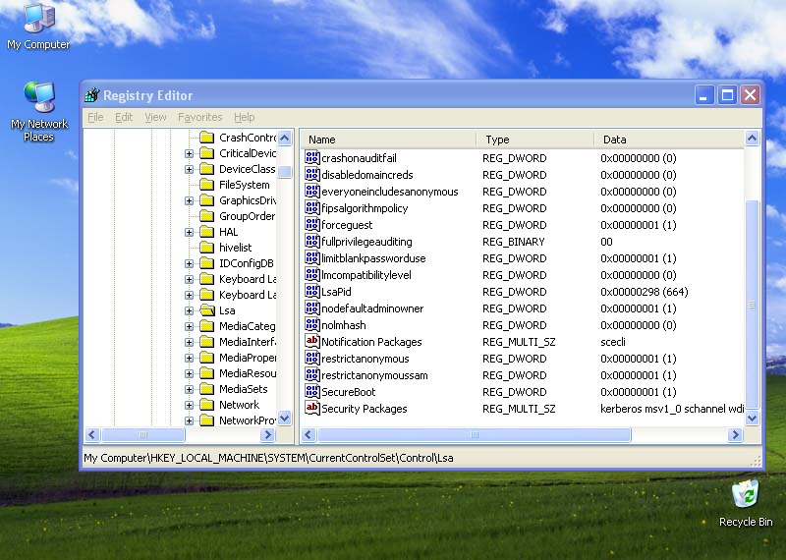Viewport: 786px width, 560px height.
Task: Select the LsaPid DWORD value icon
Action: [312, 292]
